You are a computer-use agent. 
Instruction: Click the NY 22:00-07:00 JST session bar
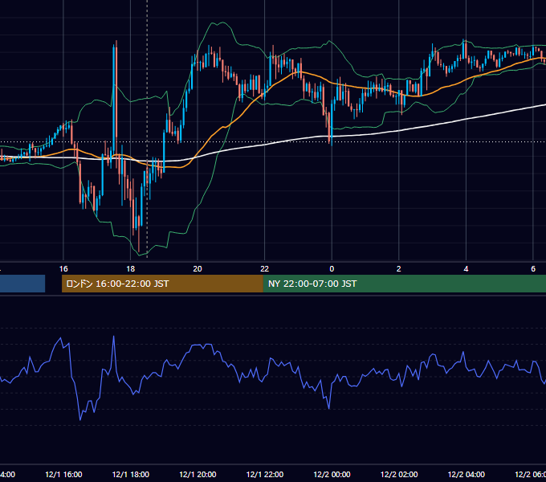[x=404, y=284]
